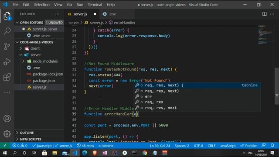Open notifications bell in status bar
279x157 pixels.
point(272,145)
